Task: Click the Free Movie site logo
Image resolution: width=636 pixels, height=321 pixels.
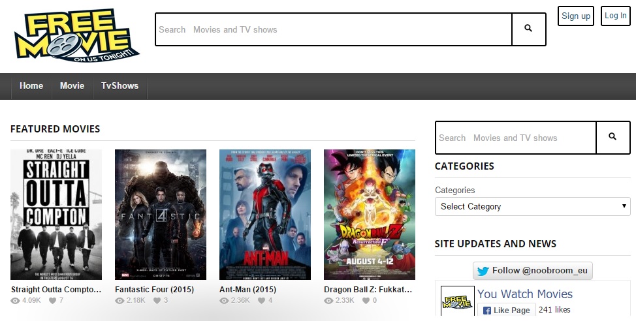Action: tap(76, 36)
